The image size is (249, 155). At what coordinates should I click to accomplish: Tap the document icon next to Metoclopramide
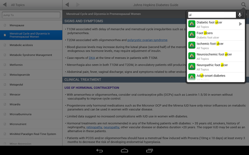[5, 74]
